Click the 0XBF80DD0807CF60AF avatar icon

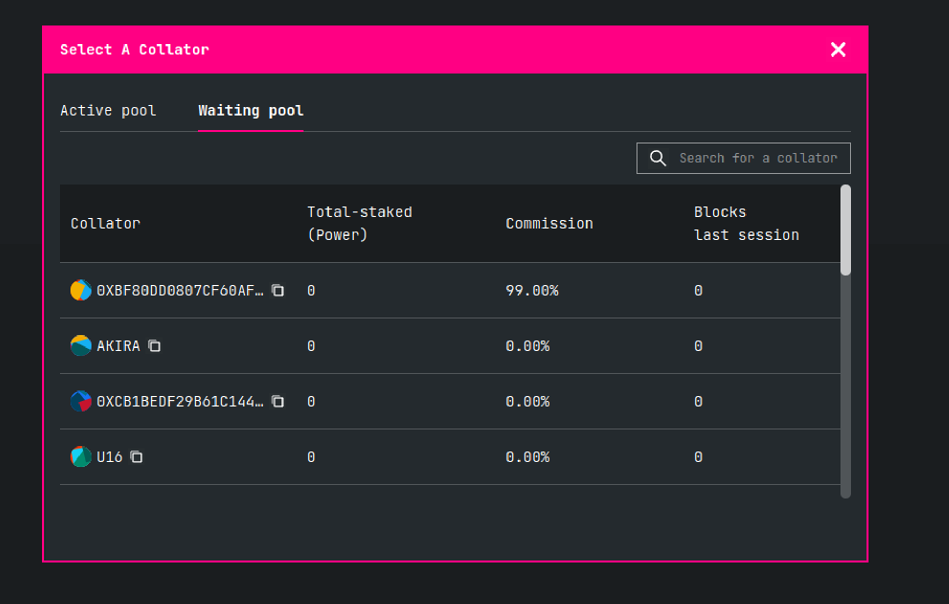(81, 290)
